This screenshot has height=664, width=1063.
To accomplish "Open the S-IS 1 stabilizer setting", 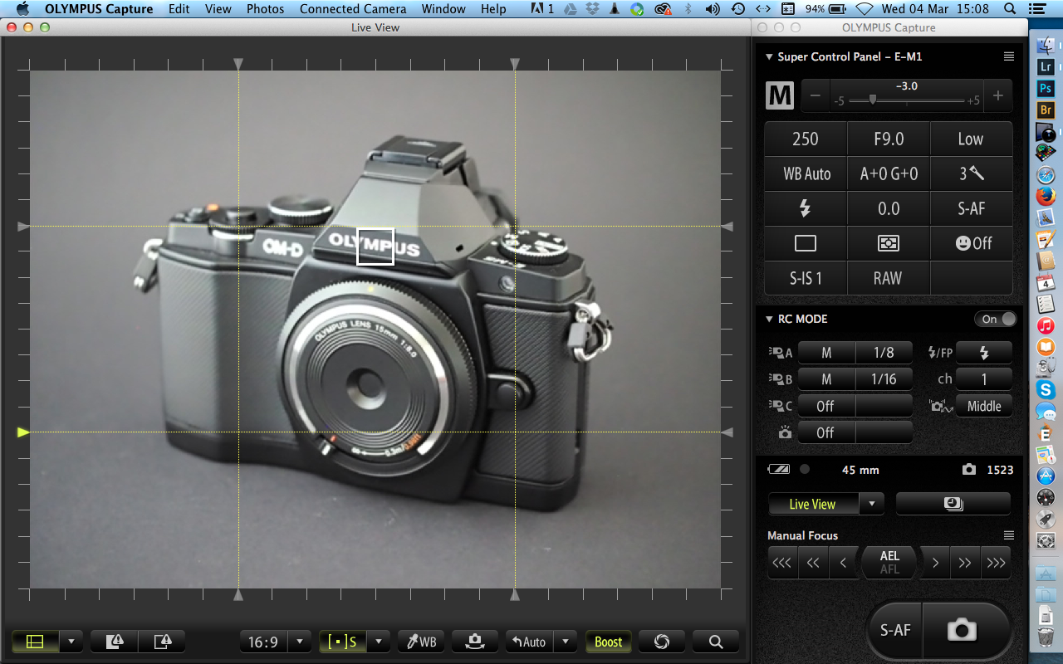I will coord(806,278).
